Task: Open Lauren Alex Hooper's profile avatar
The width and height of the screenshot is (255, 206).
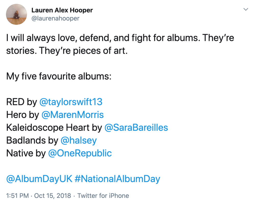Action: (17, 14)
